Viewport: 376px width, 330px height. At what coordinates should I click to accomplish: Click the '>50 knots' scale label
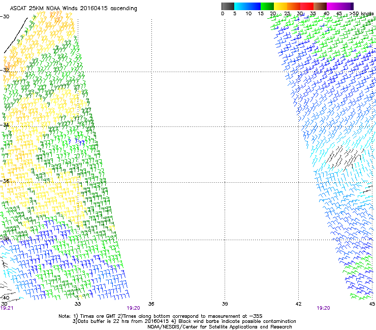[362, 13]
